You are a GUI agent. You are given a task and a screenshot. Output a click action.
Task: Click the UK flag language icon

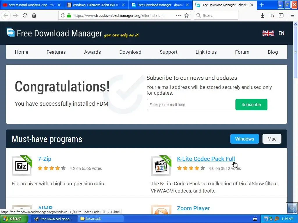pos(268,33)
